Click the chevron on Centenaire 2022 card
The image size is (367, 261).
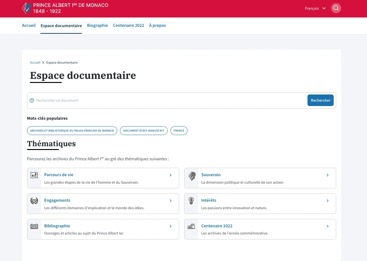[x=327, y=226]
